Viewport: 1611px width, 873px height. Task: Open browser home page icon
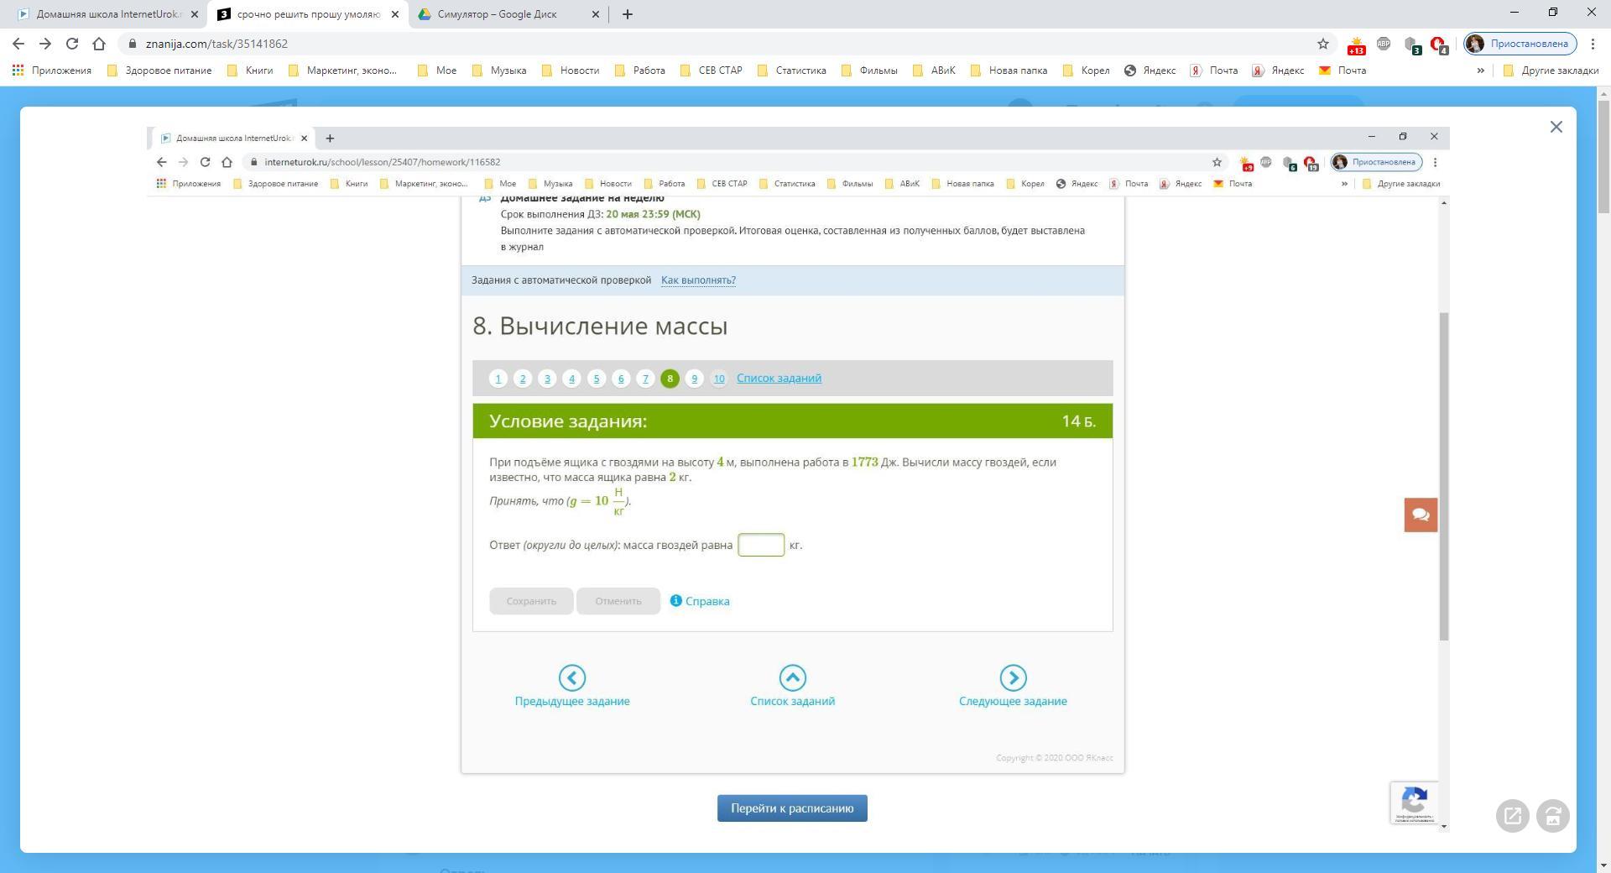click(x=99, y=44)
